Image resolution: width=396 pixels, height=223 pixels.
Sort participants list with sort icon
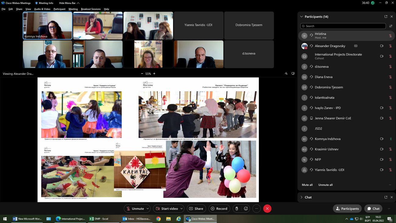[x=391, y=26]
